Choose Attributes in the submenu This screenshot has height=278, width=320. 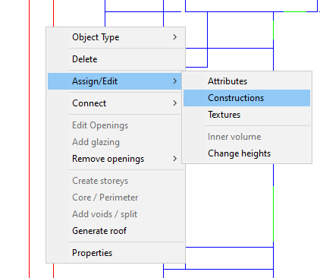[246, 81]
